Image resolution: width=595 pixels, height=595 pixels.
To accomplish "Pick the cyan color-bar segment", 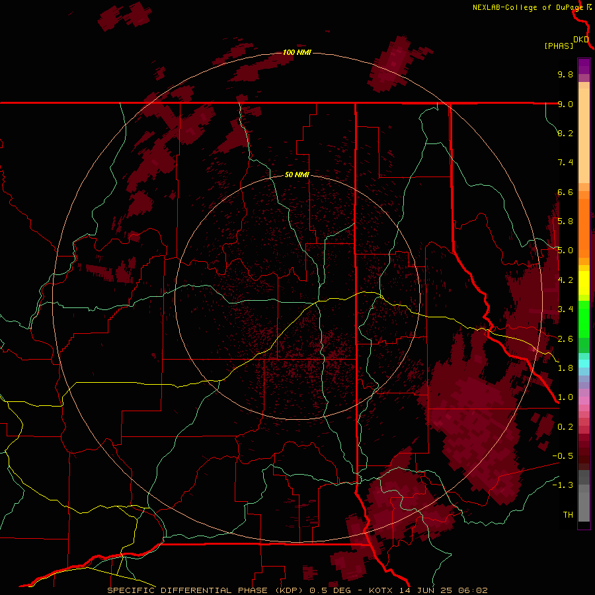I will pyautogui.click(x=584, y=363).
